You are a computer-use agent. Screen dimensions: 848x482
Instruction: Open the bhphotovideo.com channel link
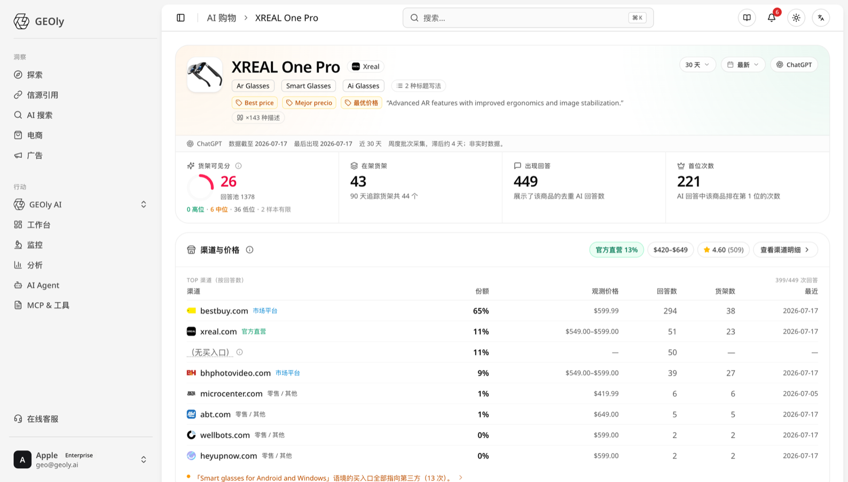click(235, 373)
